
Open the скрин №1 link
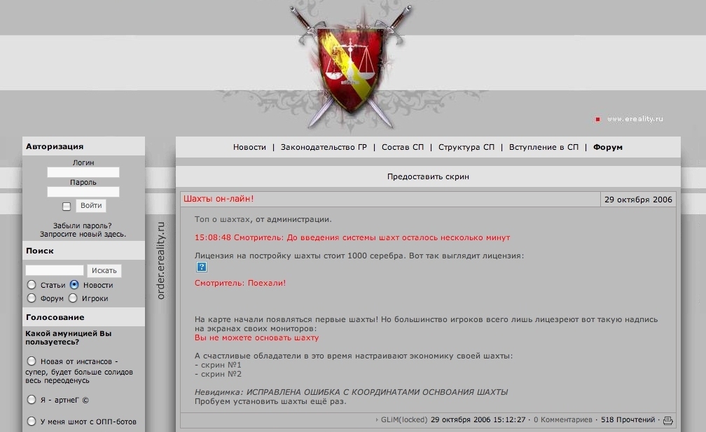[221, 365]
